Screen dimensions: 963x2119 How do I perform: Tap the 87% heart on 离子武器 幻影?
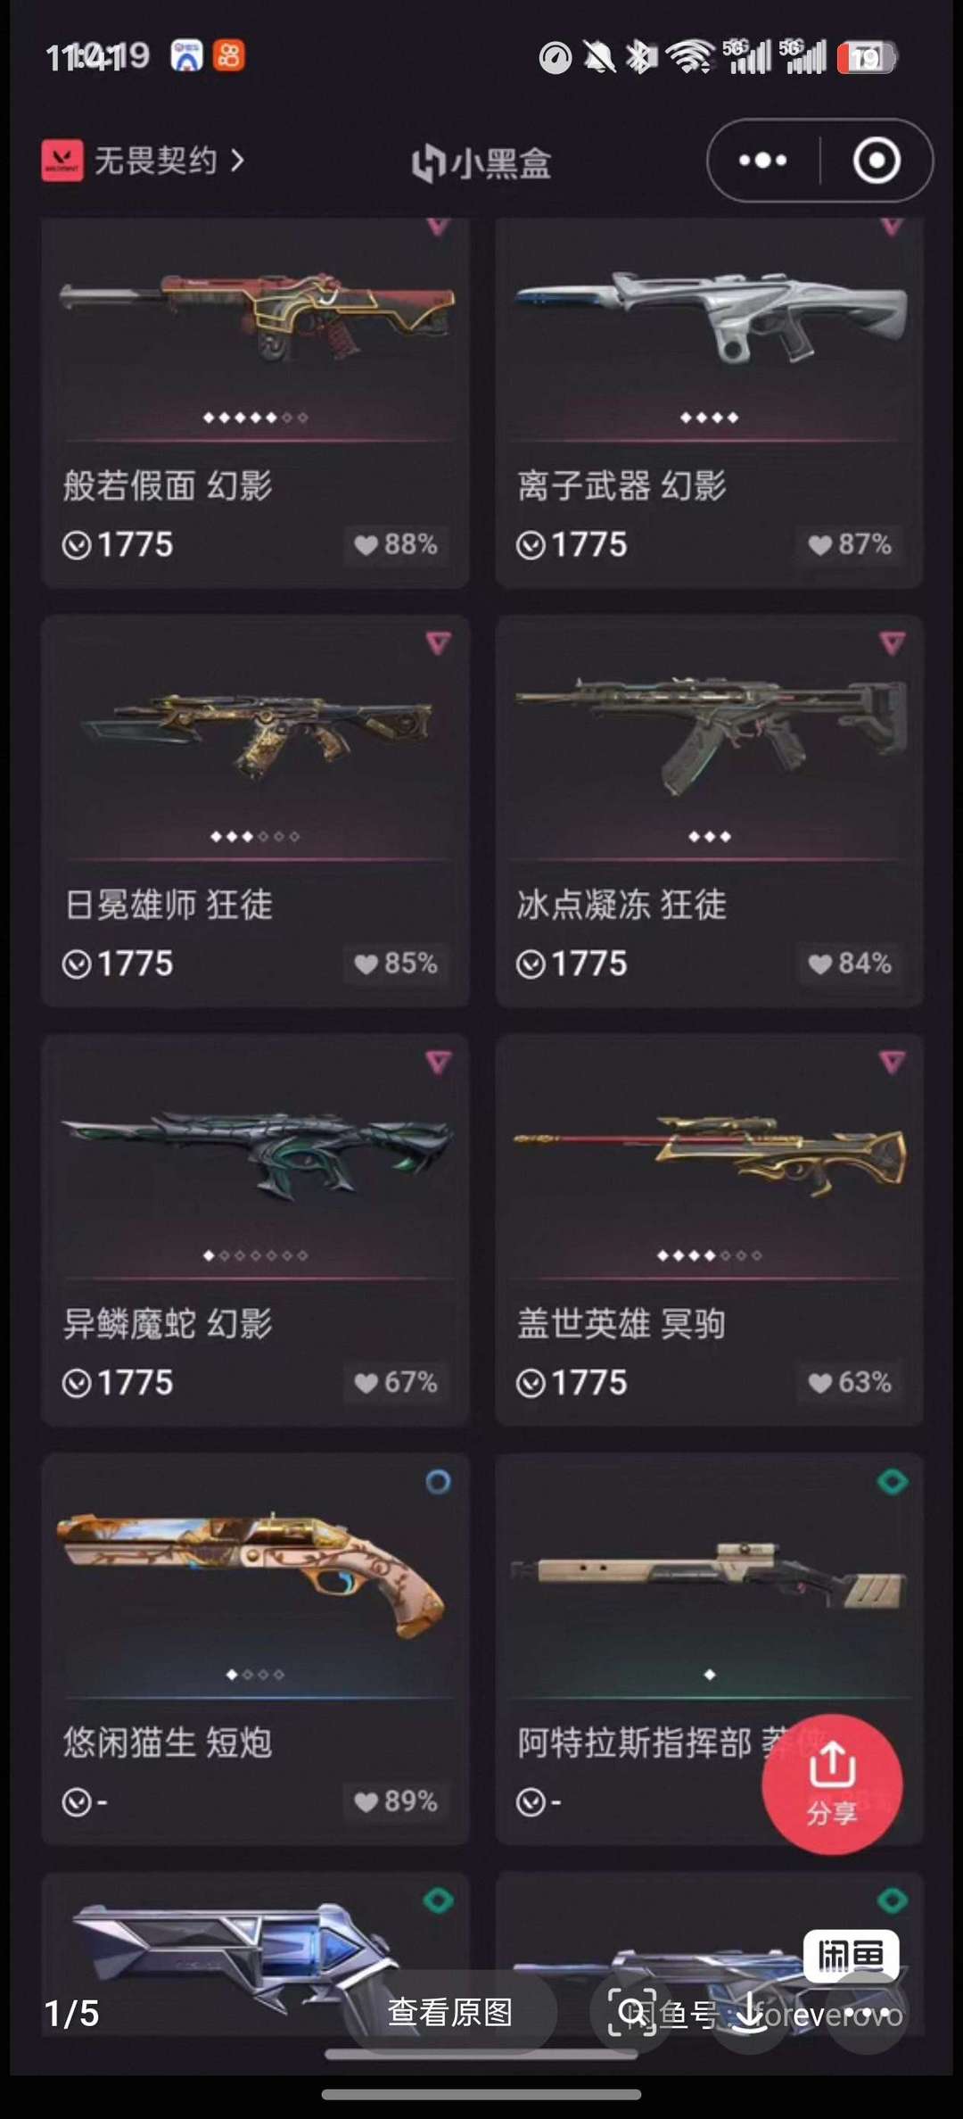click(x=850, y=544)
